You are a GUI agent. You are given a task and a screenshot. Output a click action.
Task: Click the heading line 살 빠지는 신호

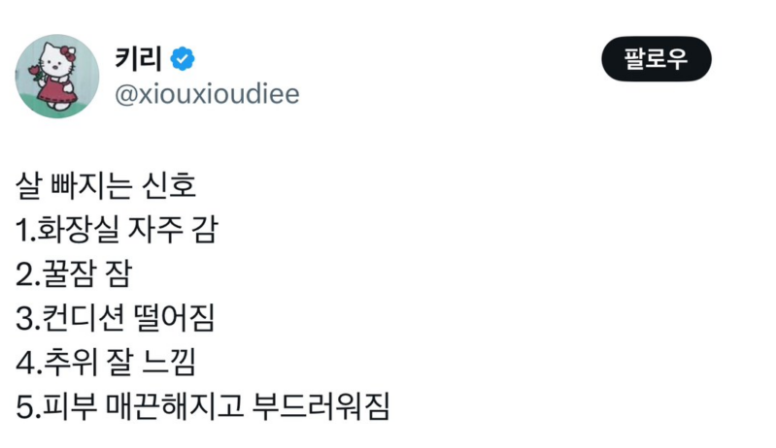click(107, 185)
